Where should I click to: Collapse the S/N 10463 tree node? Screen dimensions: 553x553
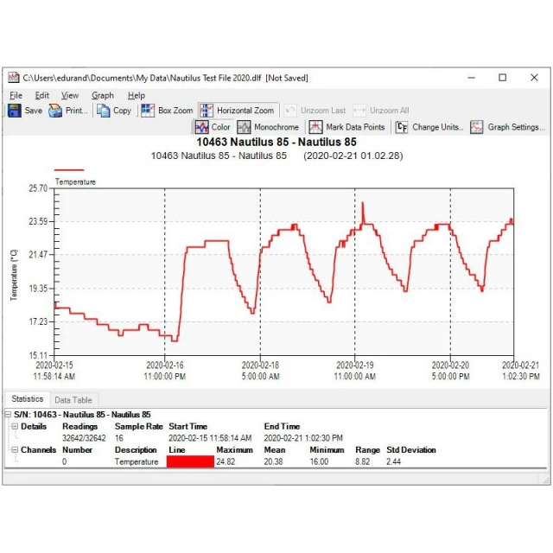click(x=8, y=416)
